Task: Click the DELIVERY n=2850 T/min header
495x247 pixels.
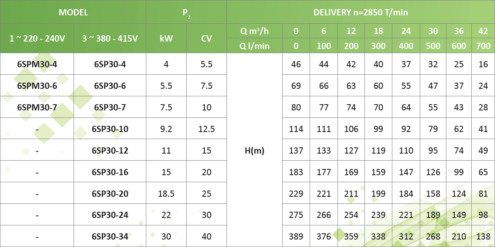Action: pos(360,12)
